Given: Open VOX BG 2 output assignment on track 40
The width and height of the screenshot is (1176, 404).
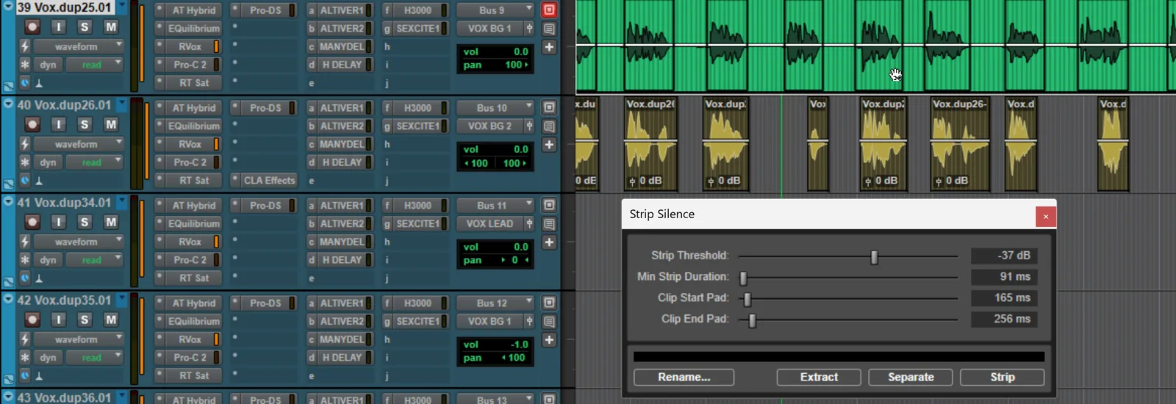Looking at the screenshot, I should [490, 126].
